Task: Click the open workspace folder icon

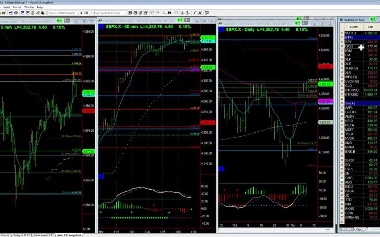Action: 4,13
